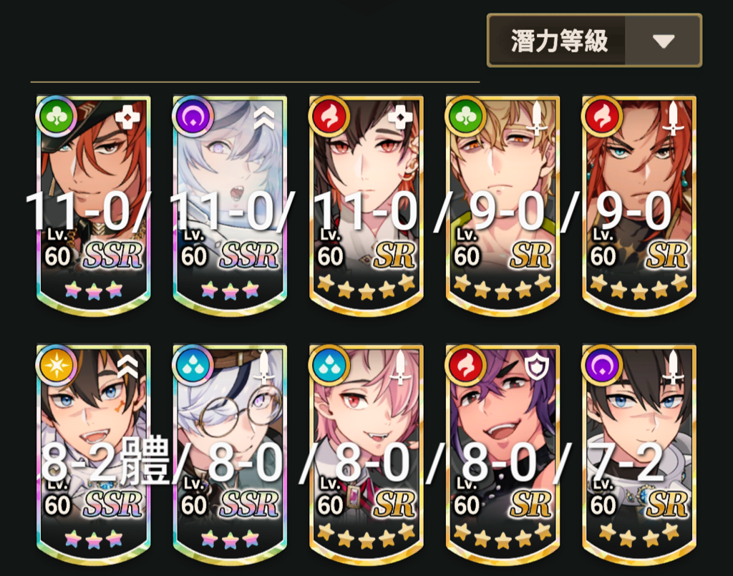This screenshot has height=576, width=733.
Task: Select the red-haired SSR card with hat
Action: (94, 205)
